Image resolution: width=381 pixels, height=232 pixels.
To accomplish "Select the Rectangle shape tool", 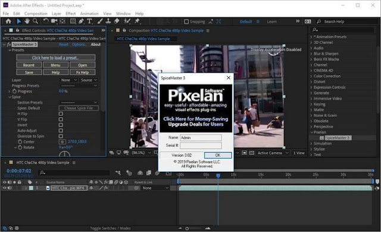I will (73, 21).
